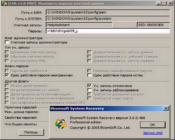
Task: Toggle 'Разрешен зашифрованный пароль' checkbox
Action: [x=89, y=71]
